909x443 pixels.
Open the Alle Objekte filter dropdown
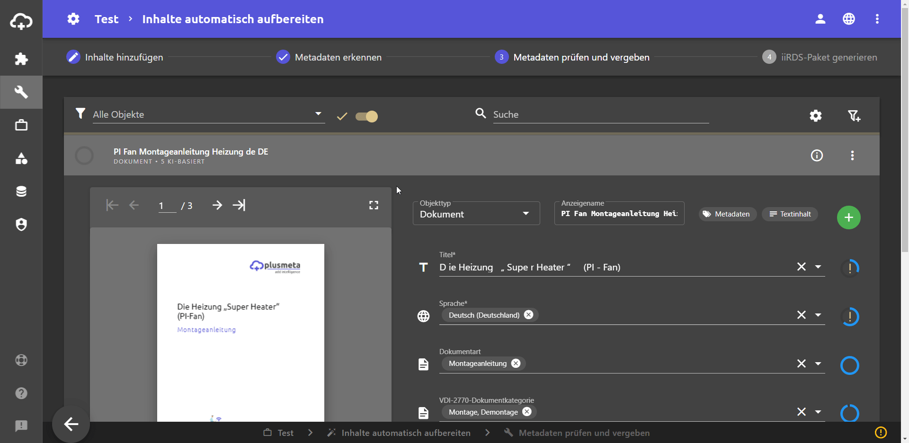click(209, 114)
